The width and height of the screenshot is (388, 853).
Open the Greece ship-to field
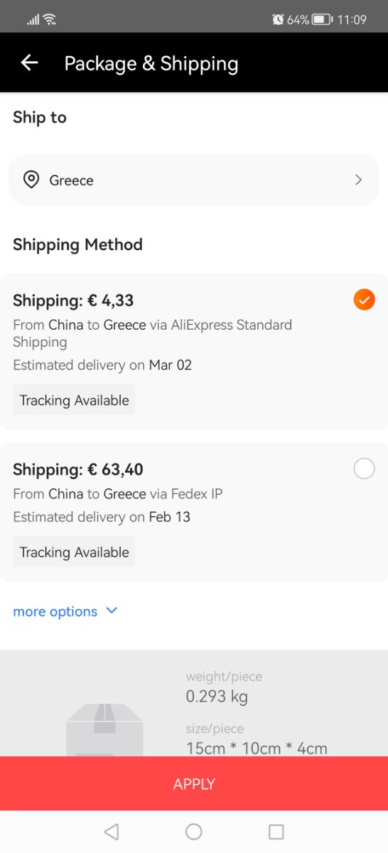(x=194, y=180)
